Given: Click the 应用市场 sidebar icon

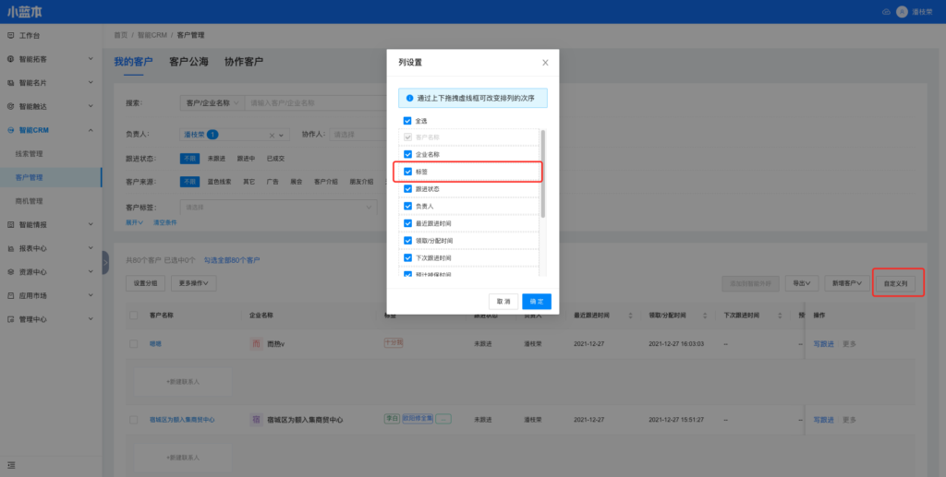Looking at the screenshot, I should 10,296.
